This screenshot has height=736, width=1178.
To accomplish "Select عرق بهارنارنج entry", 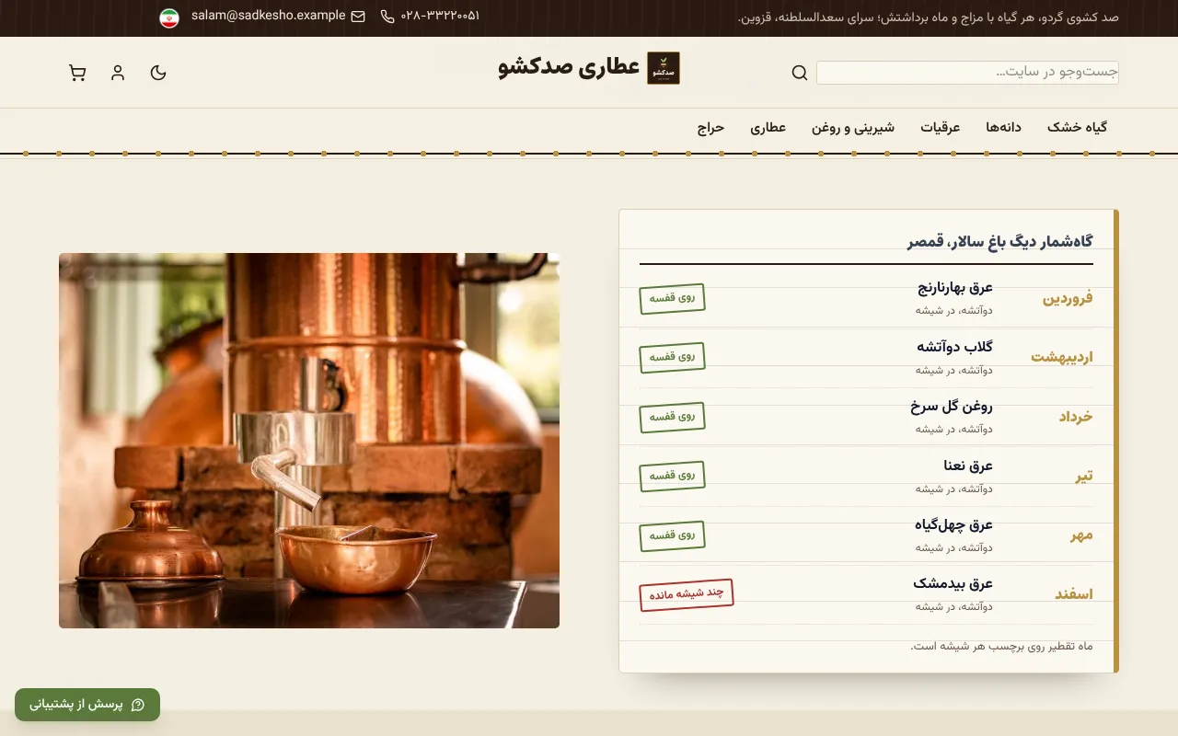I will (x=955, y=288).
